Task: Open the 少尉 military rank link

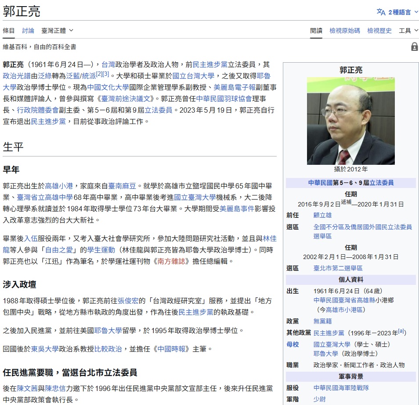Action: pos(319,399)
